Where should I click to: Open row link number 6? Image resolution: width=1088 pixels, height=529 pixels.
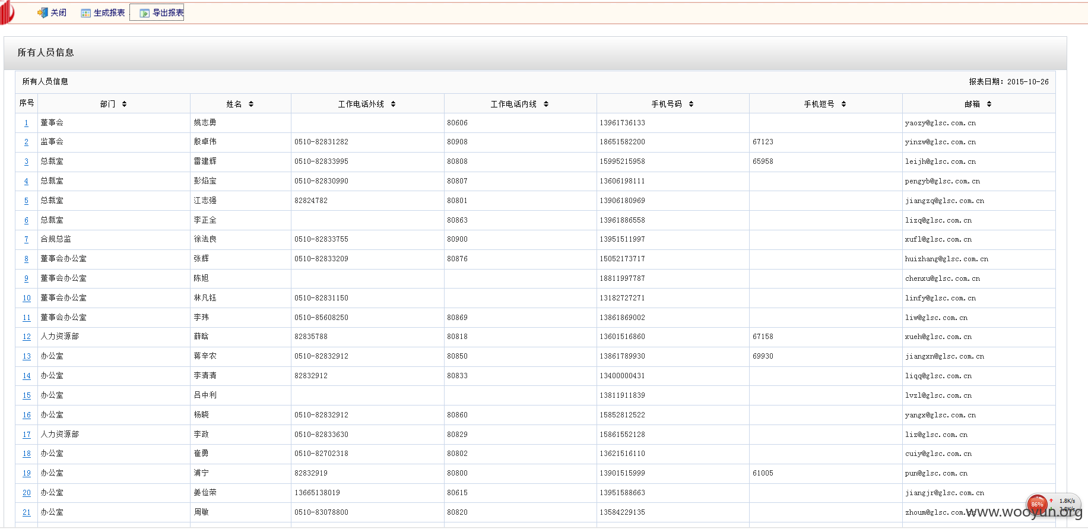26,220
